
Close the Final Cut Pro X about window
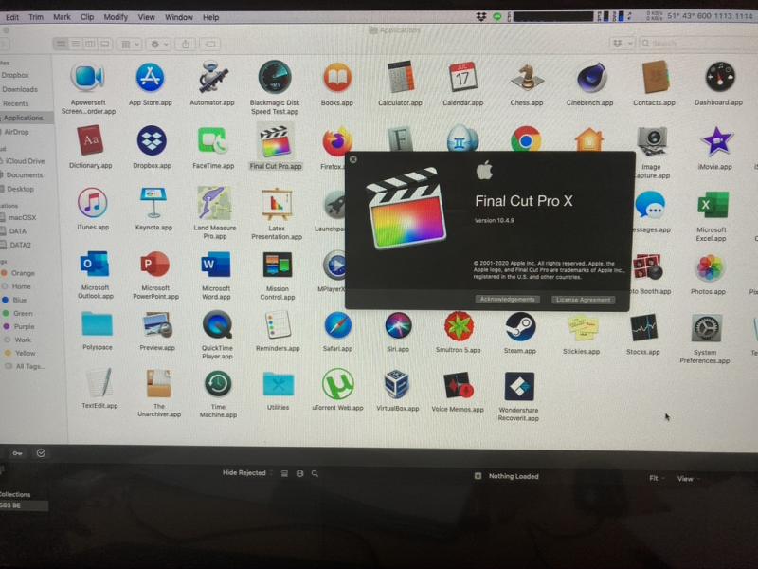tap(353, 159)
